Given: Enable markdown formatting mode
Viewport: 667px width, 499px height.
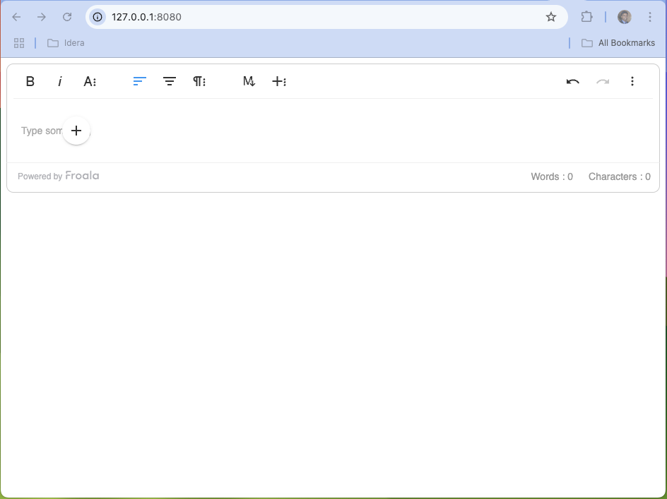Looking at the screenshot, I should click(249, 81).
